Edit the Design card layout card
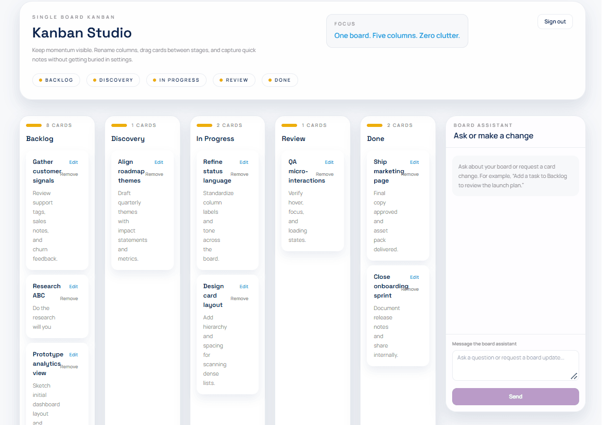Screen dimensions: 602x425 [x=244, y=287]
